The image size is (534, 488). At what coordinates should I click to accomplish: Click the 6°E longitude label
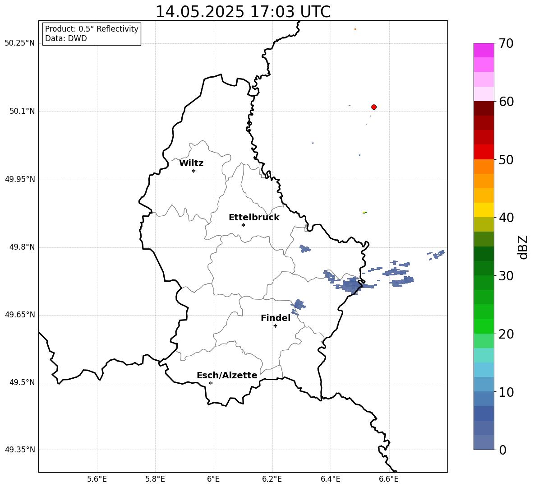213,479
